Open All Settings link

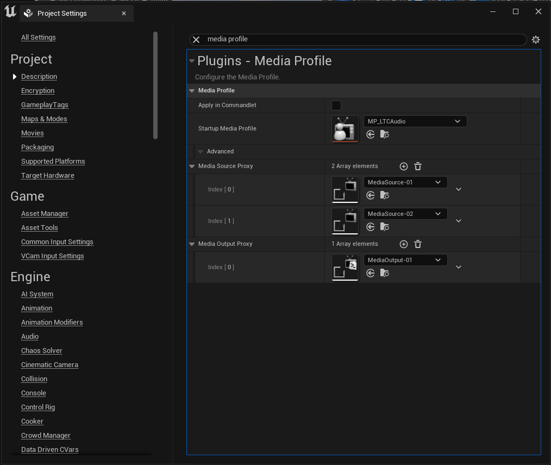pyautogui.click(x=38, y=38)
